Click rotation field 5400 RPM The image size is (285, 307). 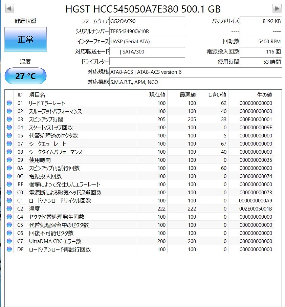(261, 42)
